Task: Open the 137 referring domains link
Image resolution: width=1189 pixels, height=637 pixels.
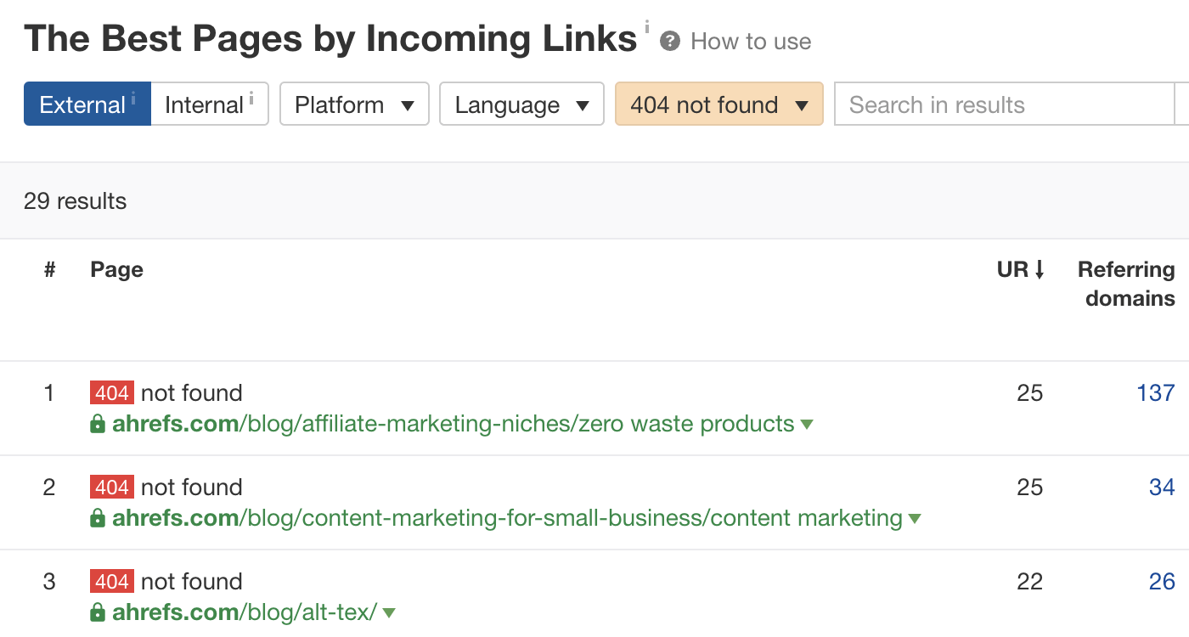Action: pyautogui.click(x=1154, y=392)
